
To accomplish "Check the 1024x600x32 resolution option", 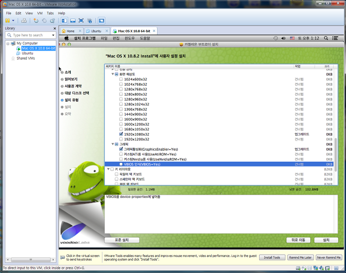I will point(121,79).
